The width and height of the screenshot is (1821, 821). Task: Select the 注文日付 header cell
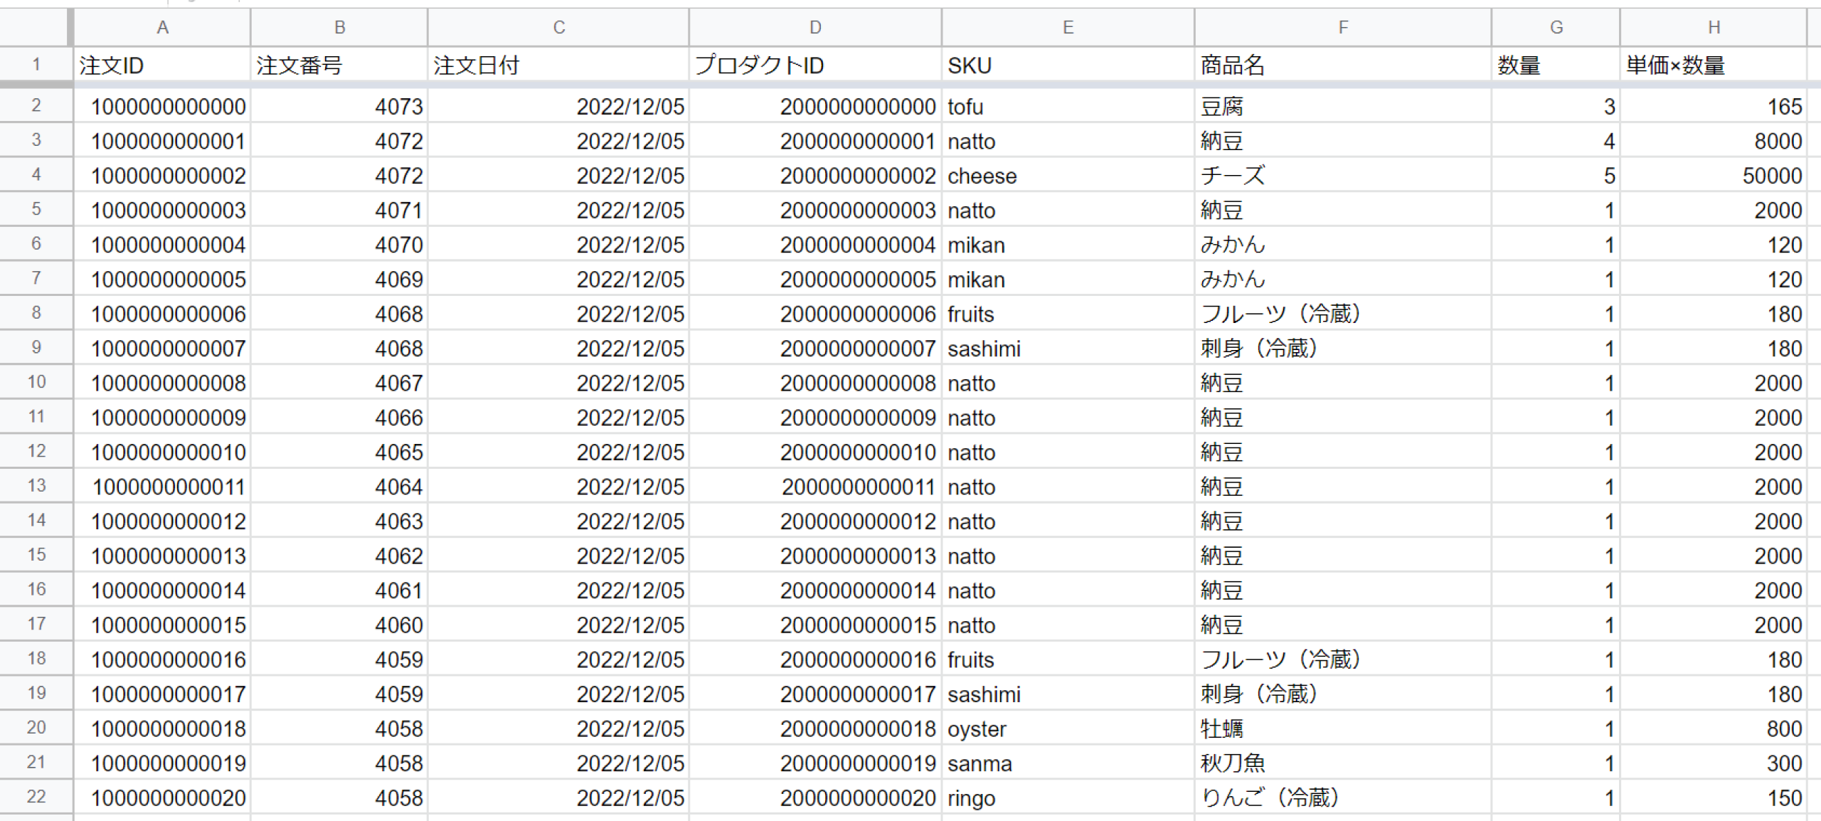tap(558, 65)
